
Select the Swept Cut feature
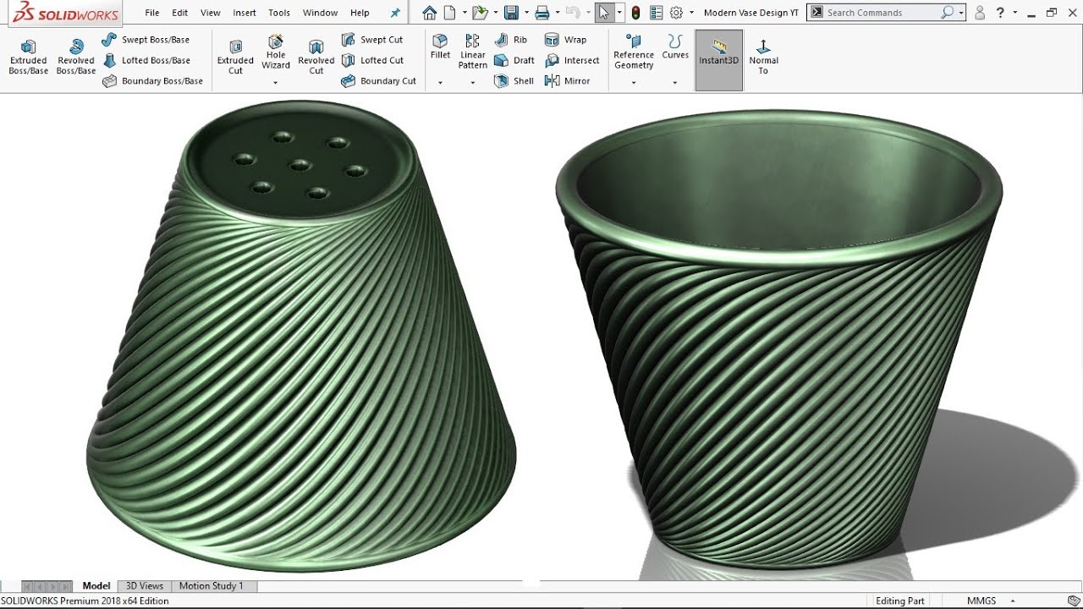(x=372, y=40)
